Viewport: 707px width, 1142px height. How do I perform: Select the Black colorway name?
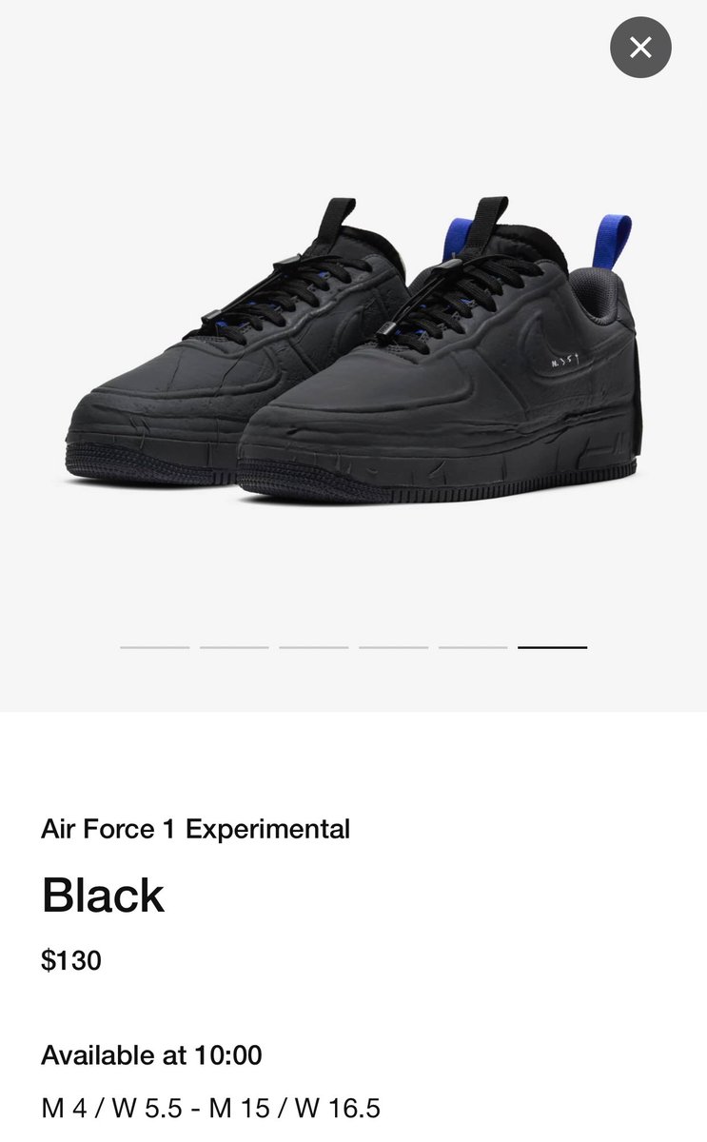[x=103, y=895]
